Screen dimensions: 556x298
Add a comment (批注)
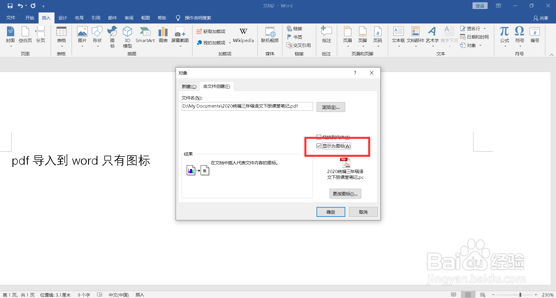(327, 35)
